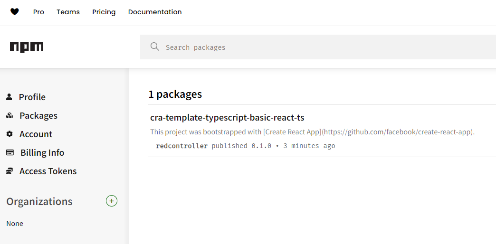Click the 'None' organizations text
This screenshot has height=244, width=496.
(x=15, y=224)
